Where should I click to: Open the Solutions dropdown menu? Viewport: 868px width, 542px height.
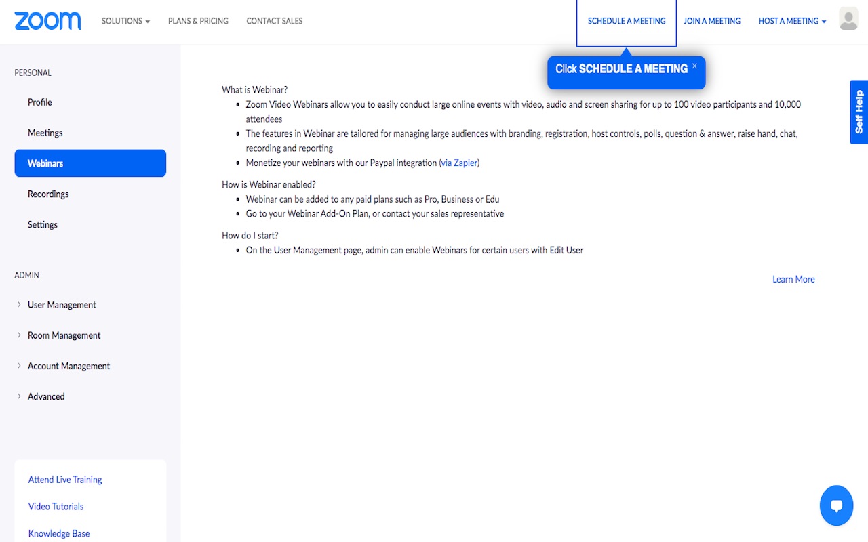(x=125, y=21)
